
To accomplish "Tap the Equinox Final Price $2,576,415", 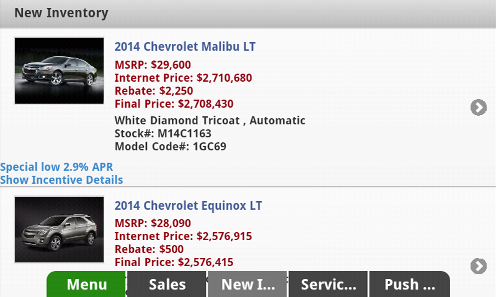I will (174, 262).
